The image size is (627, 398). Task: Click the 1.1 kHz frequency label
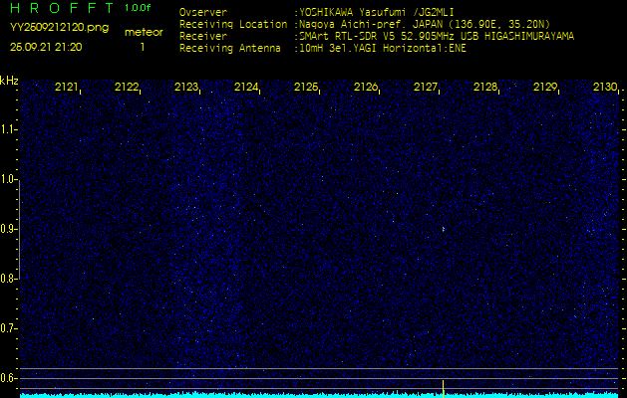[x=8, y=129]
